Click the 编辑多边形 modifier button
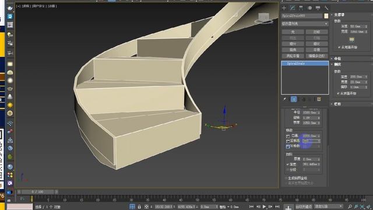The height and width of the screenshot is (210, 373). point(317,56)
